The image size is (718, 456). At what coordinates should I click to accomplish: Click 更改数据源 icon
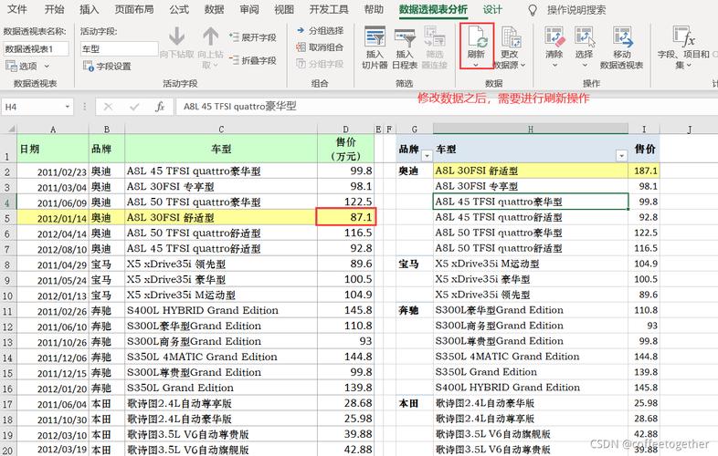(x=511, y=37)
